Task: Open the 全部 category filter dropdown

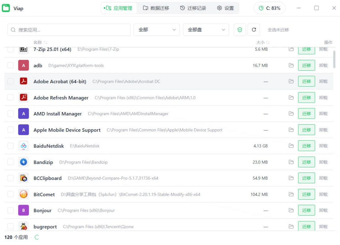Action: 157,30
